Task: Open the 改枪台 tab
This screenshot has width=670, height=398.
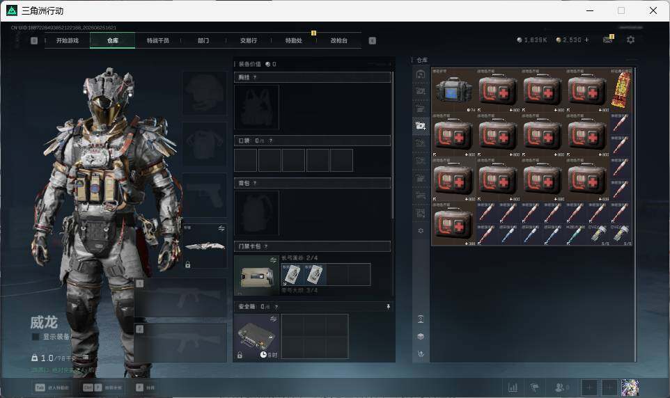Action: pos(339,40)
